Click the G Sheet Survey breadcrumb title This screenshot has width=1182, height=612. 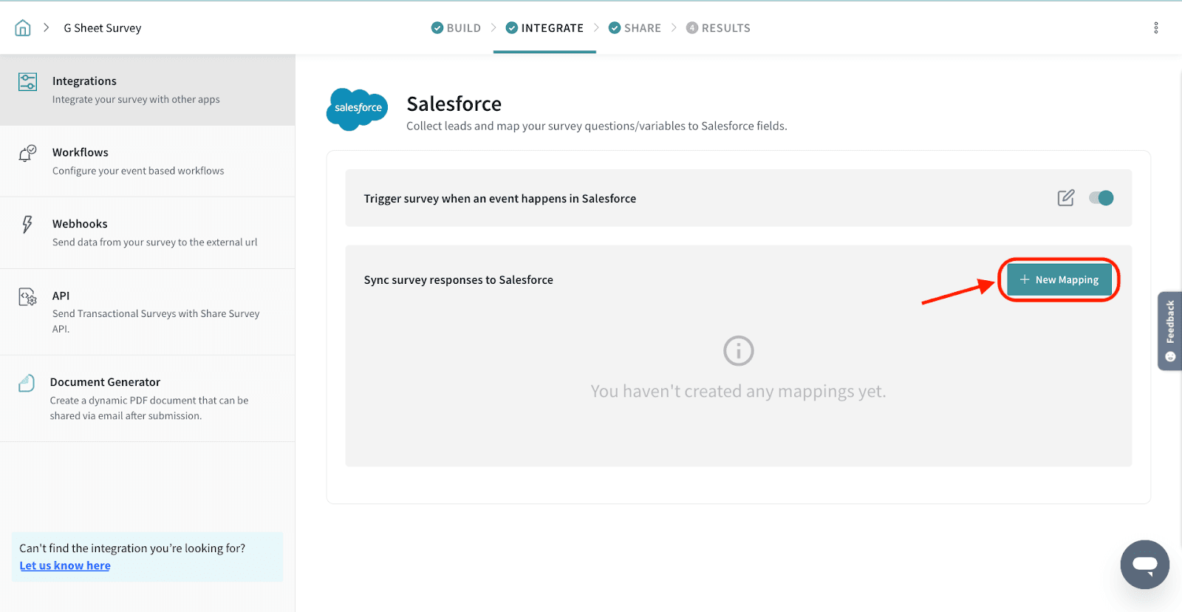(102, 28)
